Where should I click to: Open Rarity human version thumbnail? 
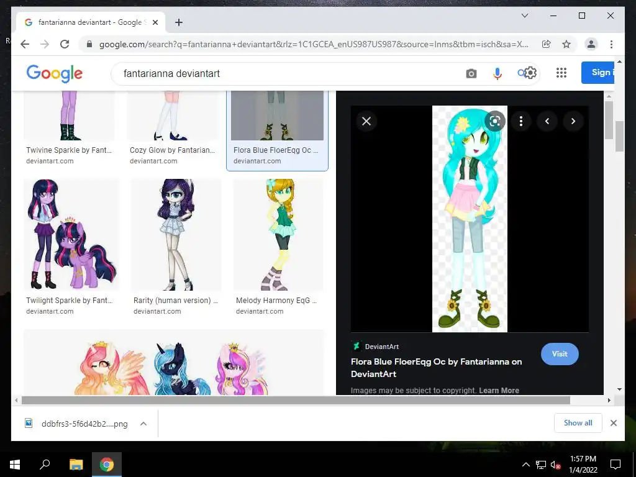[176, 234]
